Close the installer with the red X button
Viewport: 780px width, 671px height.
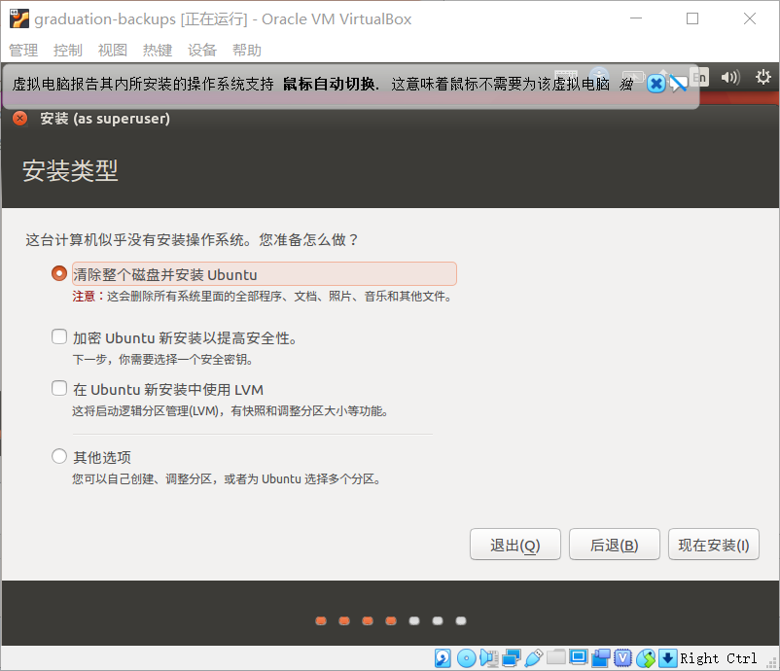(19, 119)
